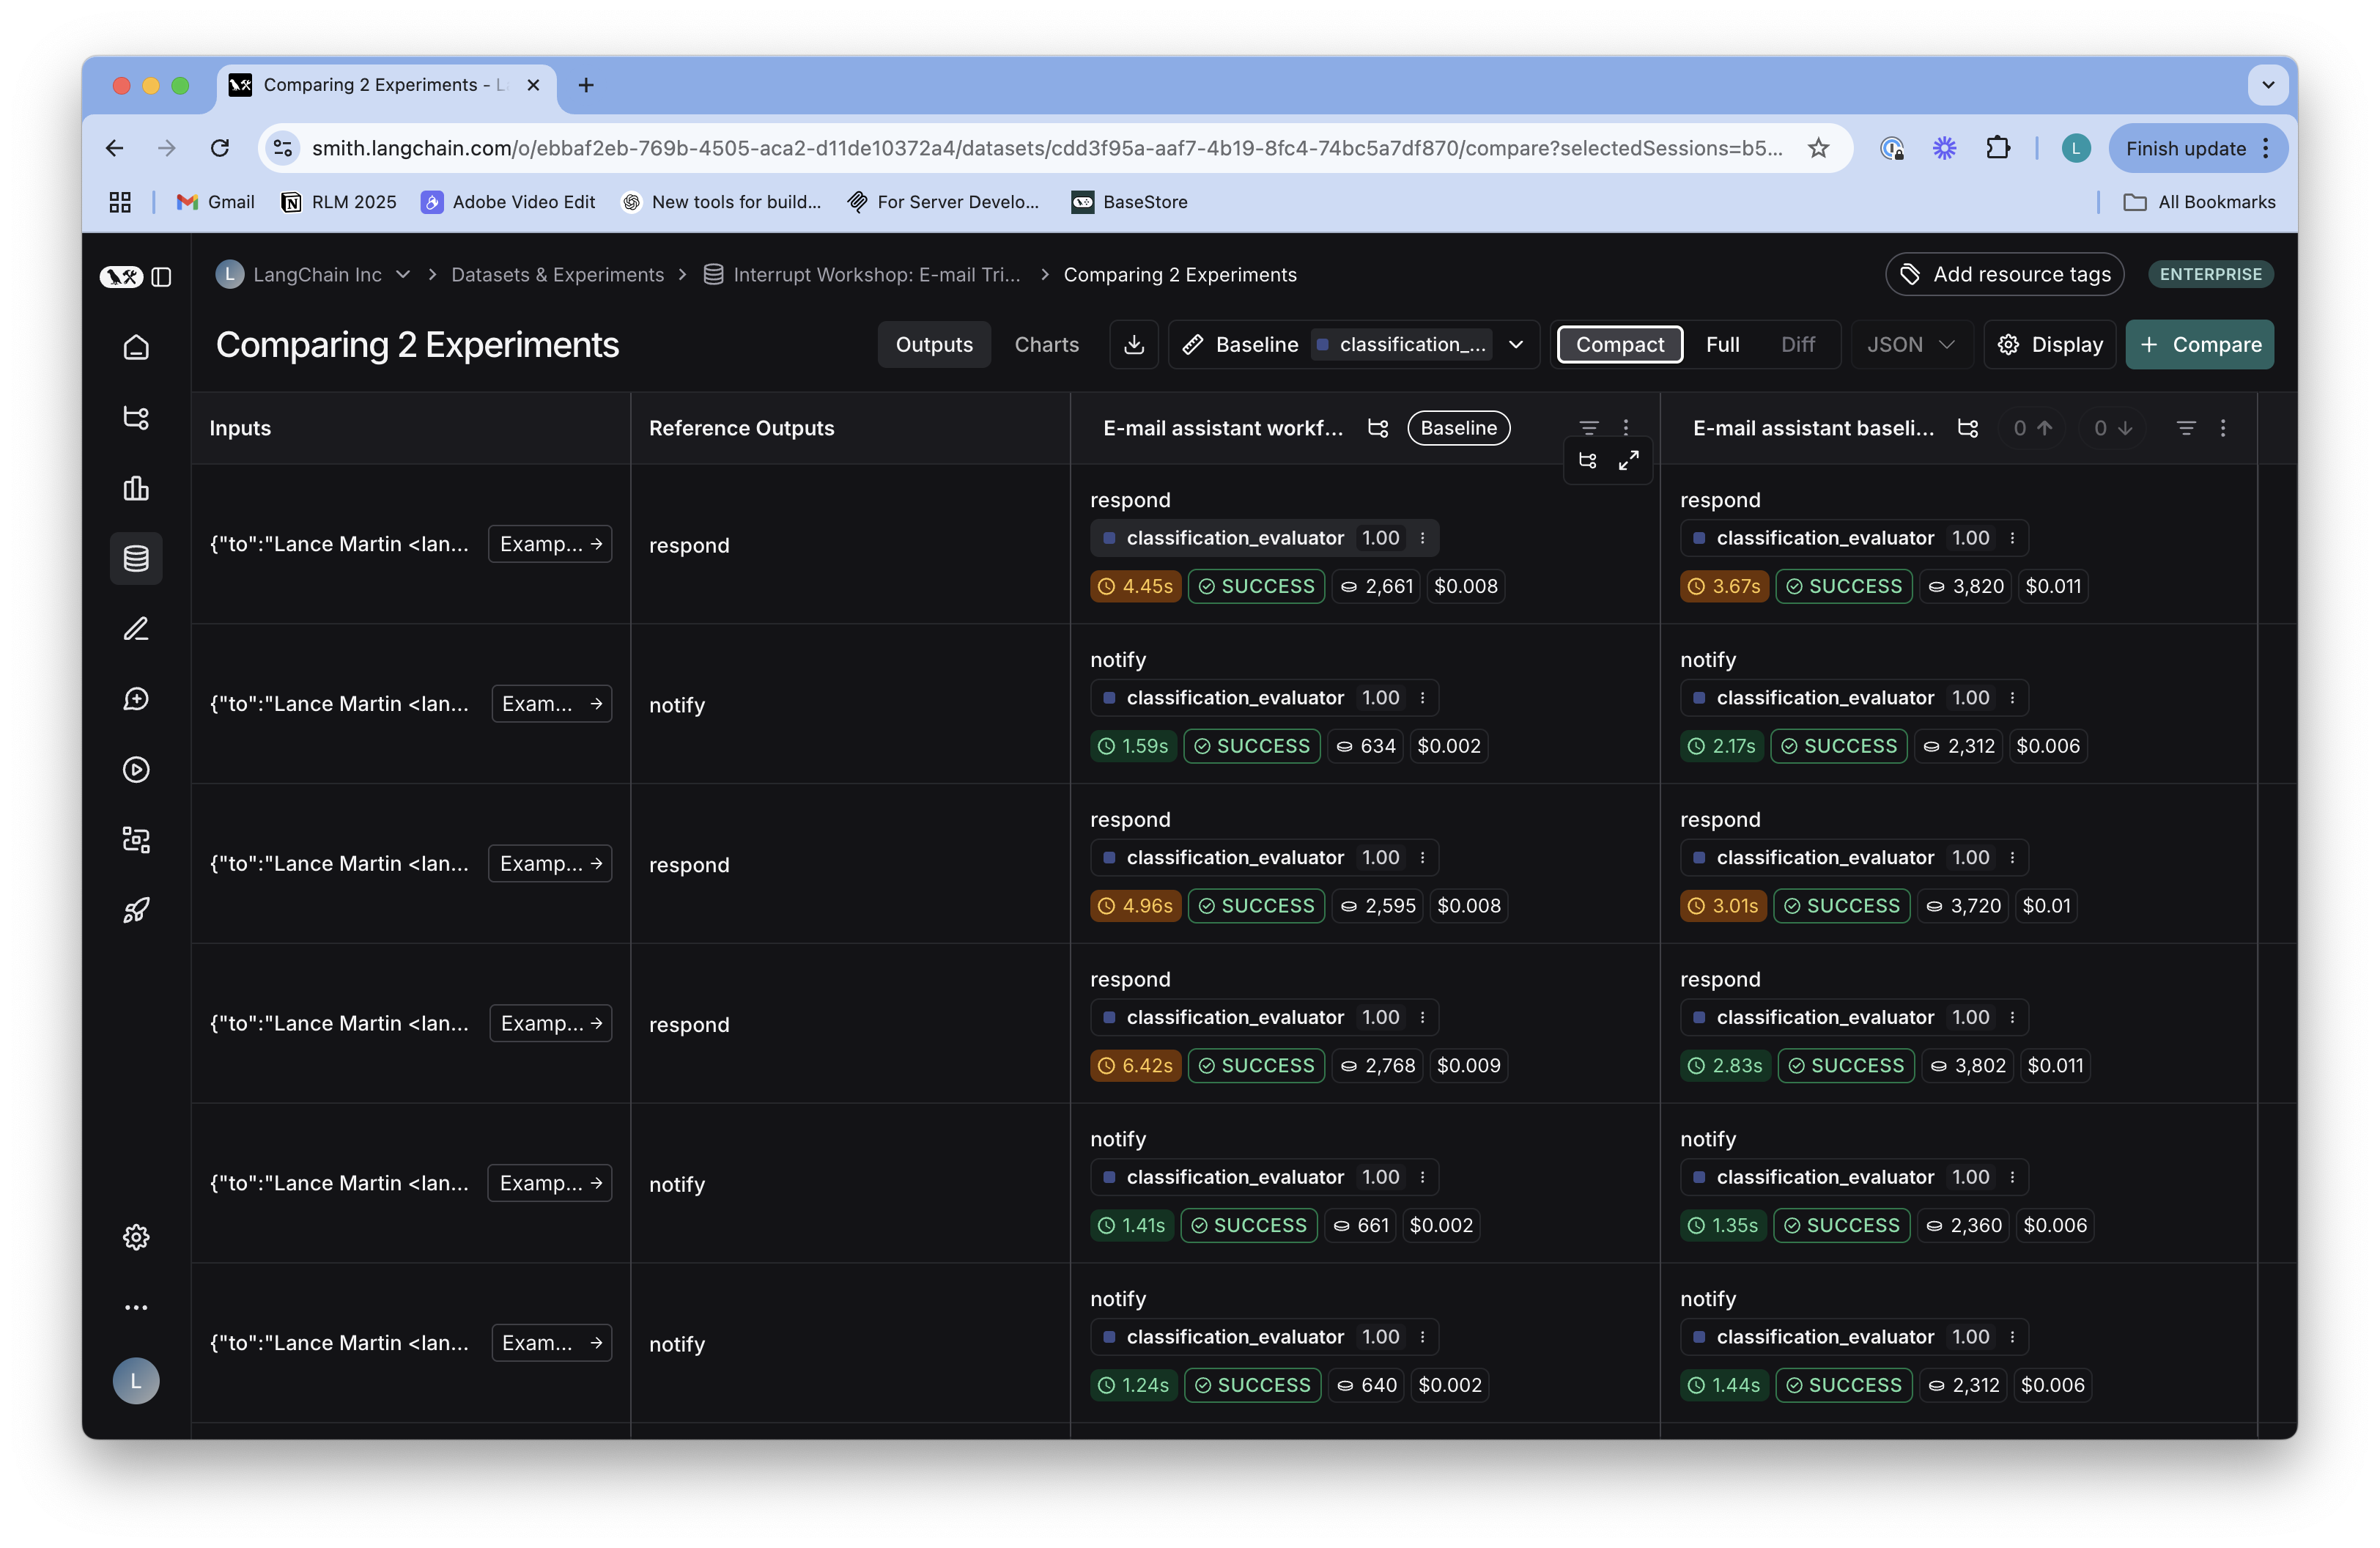This screenshot has width=2380, height=1548.
Task: Open the filter icon on workflow experiment column
Action: pos(1590,427)
